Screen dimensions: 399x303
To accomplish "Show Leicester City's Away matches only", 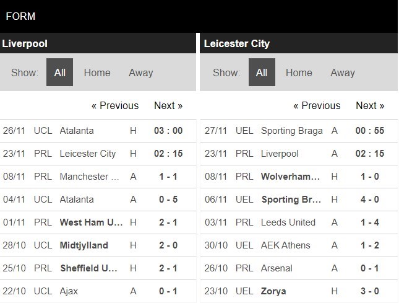I will (x=342, y=72).
